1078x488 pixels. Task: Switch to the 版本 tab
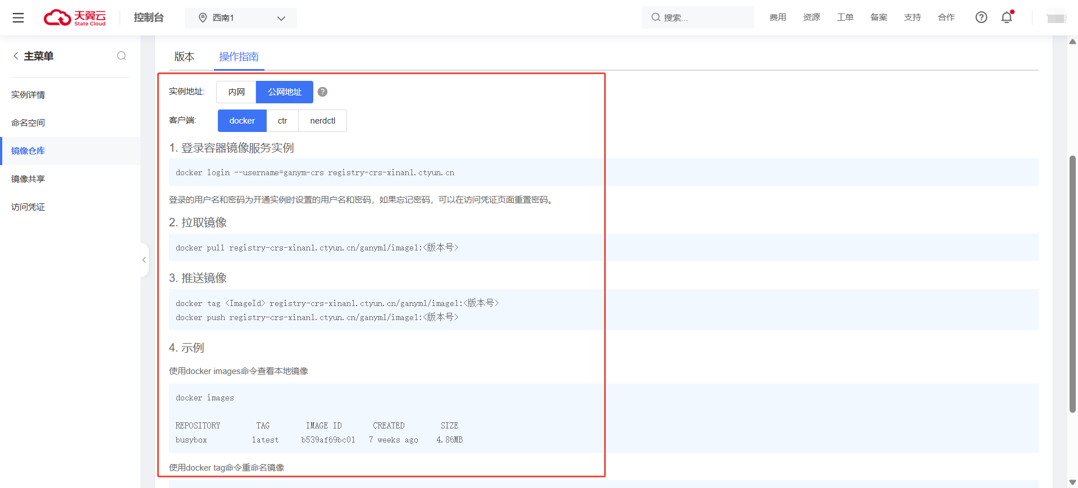tap(184, 57)
